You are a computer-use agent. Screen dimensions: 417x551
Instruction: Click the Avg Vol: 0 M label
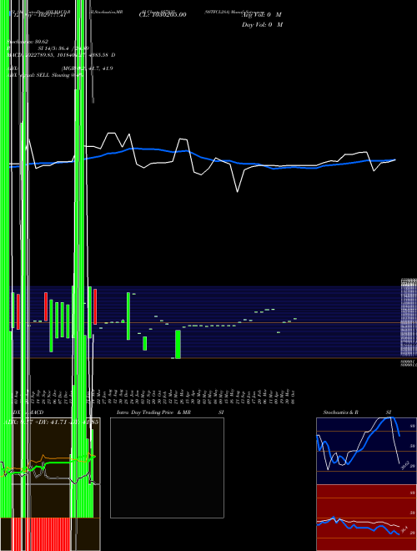(x=262, y=15)
